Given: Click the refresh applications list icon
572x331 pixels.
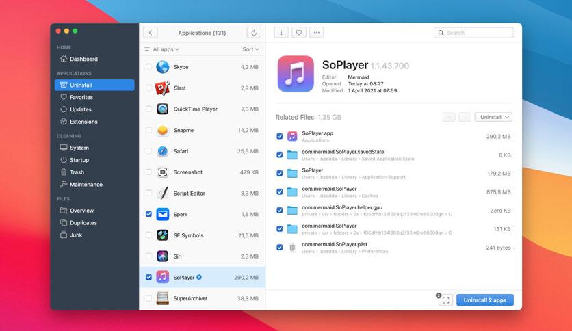Looking at the screenshot, I should click(254, 33).
